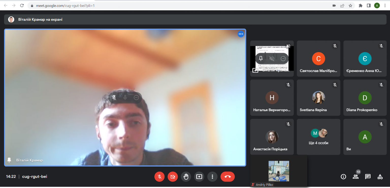Viewport: 390px width, 188px height.
Task: Open blue options menu on main video
Action: click(x=241, y=34)
